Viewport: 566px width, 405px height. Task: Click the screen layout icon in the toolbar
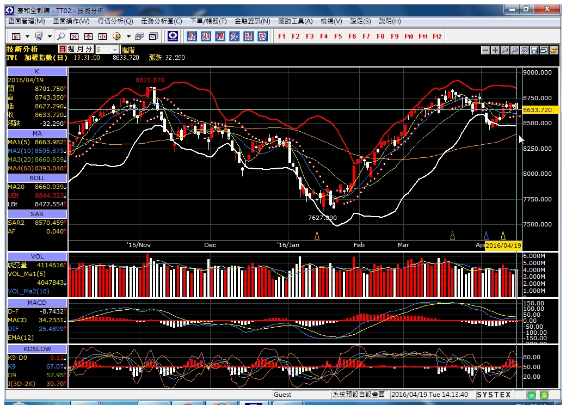tap(16, 36)
